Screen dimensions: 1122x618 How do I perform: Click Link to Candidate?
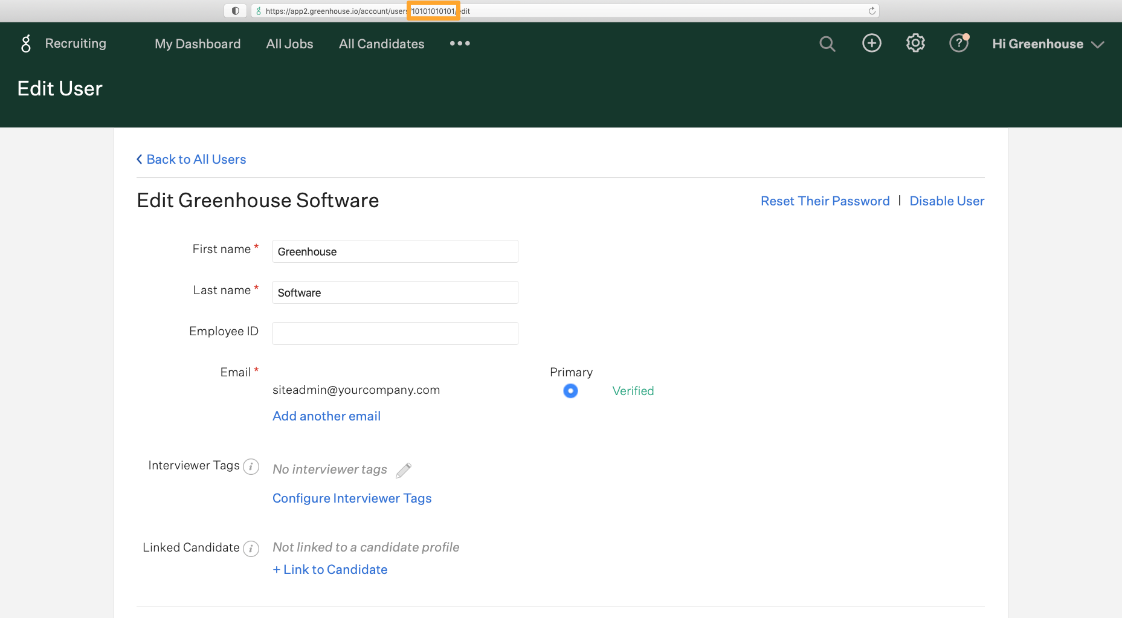(330, 570)
